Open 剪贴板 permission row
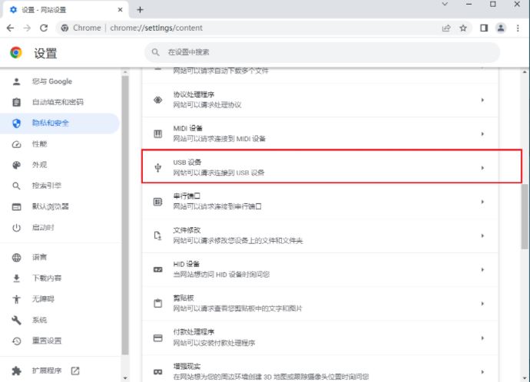This screenshot has height=382, width=530. [320, 304]
